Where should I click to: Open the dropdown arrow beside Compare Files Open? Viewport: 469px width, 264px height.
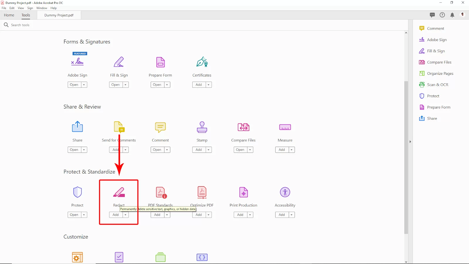pos(250,150)
